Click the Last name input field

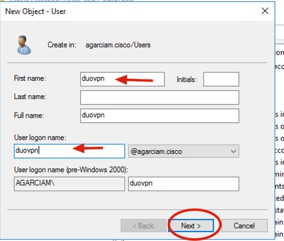point(160,97)
